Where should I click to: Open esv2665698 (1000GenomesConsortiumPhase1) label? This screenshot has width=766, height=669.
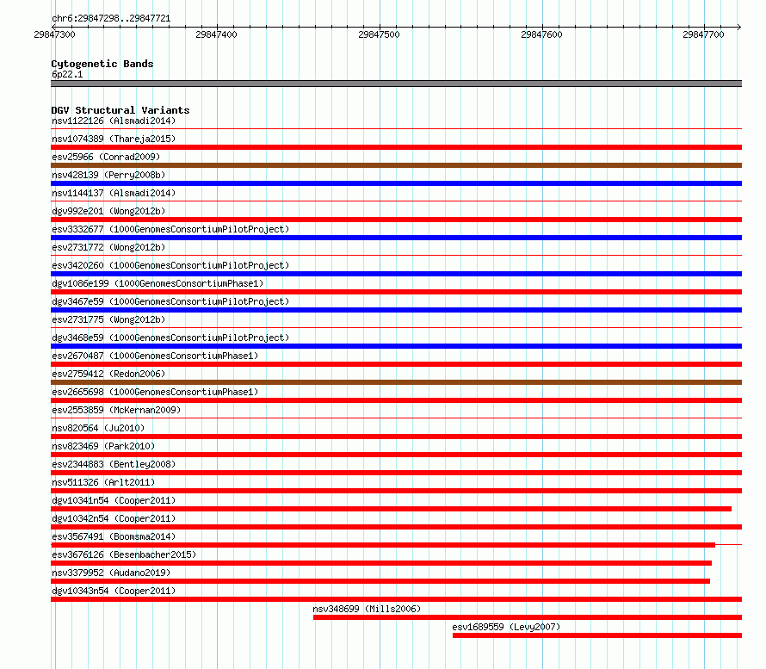[x=155, y=392]
